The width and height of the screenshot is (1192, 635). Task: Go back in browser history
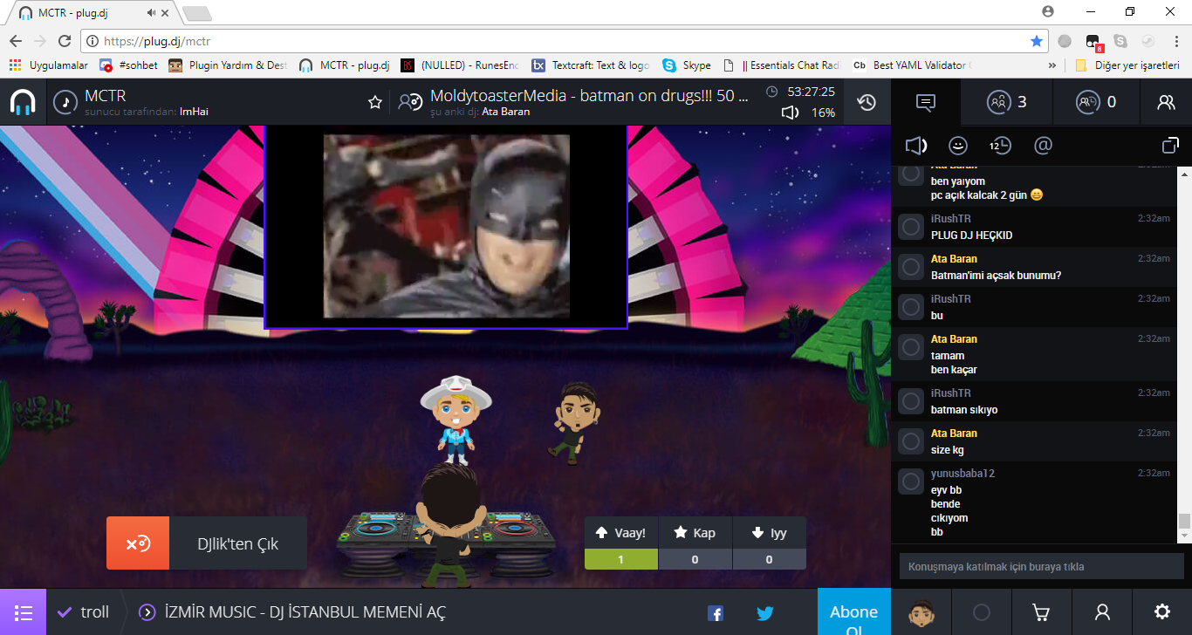pyautogui.click(x=16, y=41)
